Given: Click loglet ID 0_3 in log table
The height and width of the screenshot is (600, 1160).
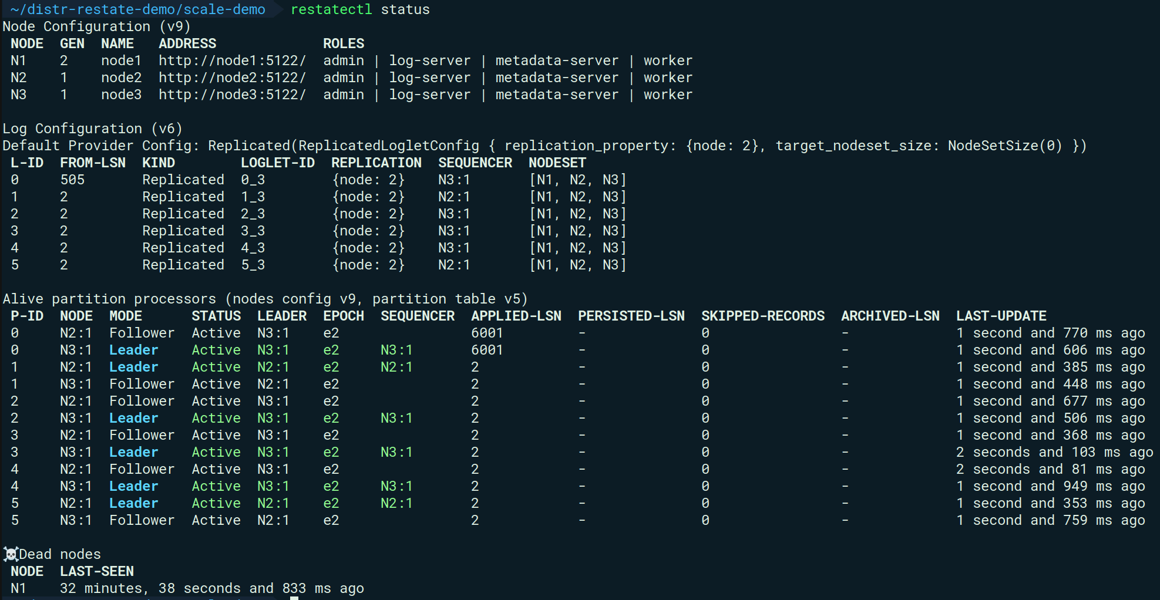Looking at the screenshot, I should tap(253, 180).
